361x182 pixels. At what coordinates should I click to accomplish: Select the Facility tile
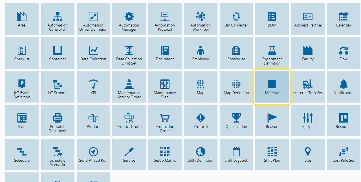point(308,53)
